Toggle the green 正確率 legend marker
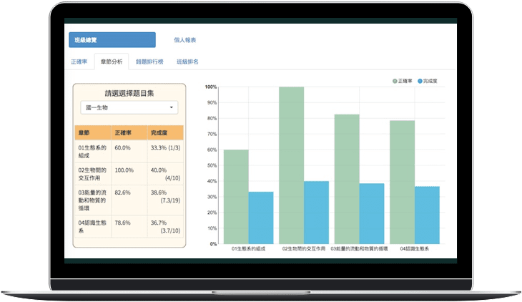This screenshot has width=522, height=302. coord(395,81)
